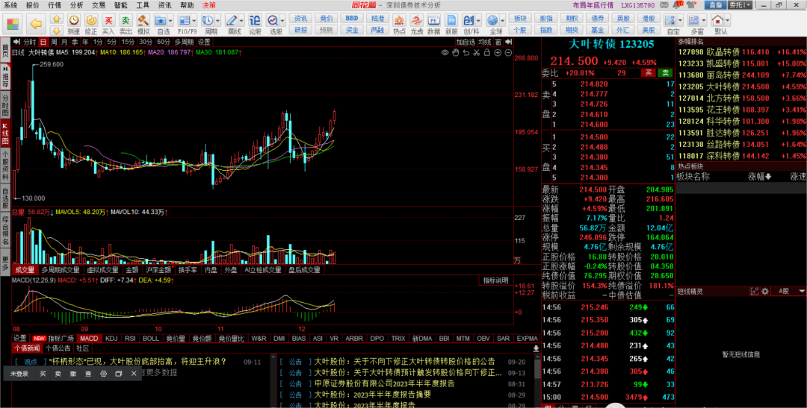Viewport: 807px width, 408px height.
Task: Toggle the chart eye visibility icon
Action: 445,52
